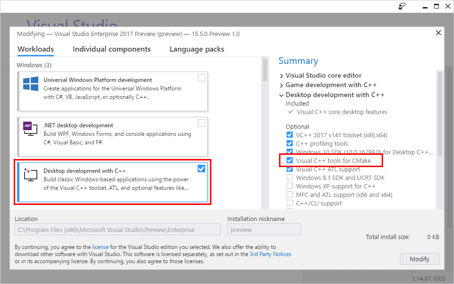
Task: Click the Total install size label
Action: click(388, 237)
